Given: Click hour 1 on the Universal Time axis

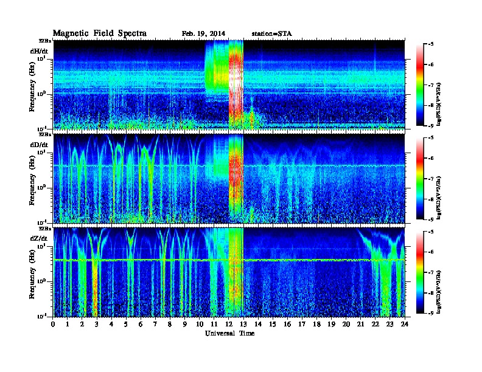Looking at the screenshot, I should [68, 325].
